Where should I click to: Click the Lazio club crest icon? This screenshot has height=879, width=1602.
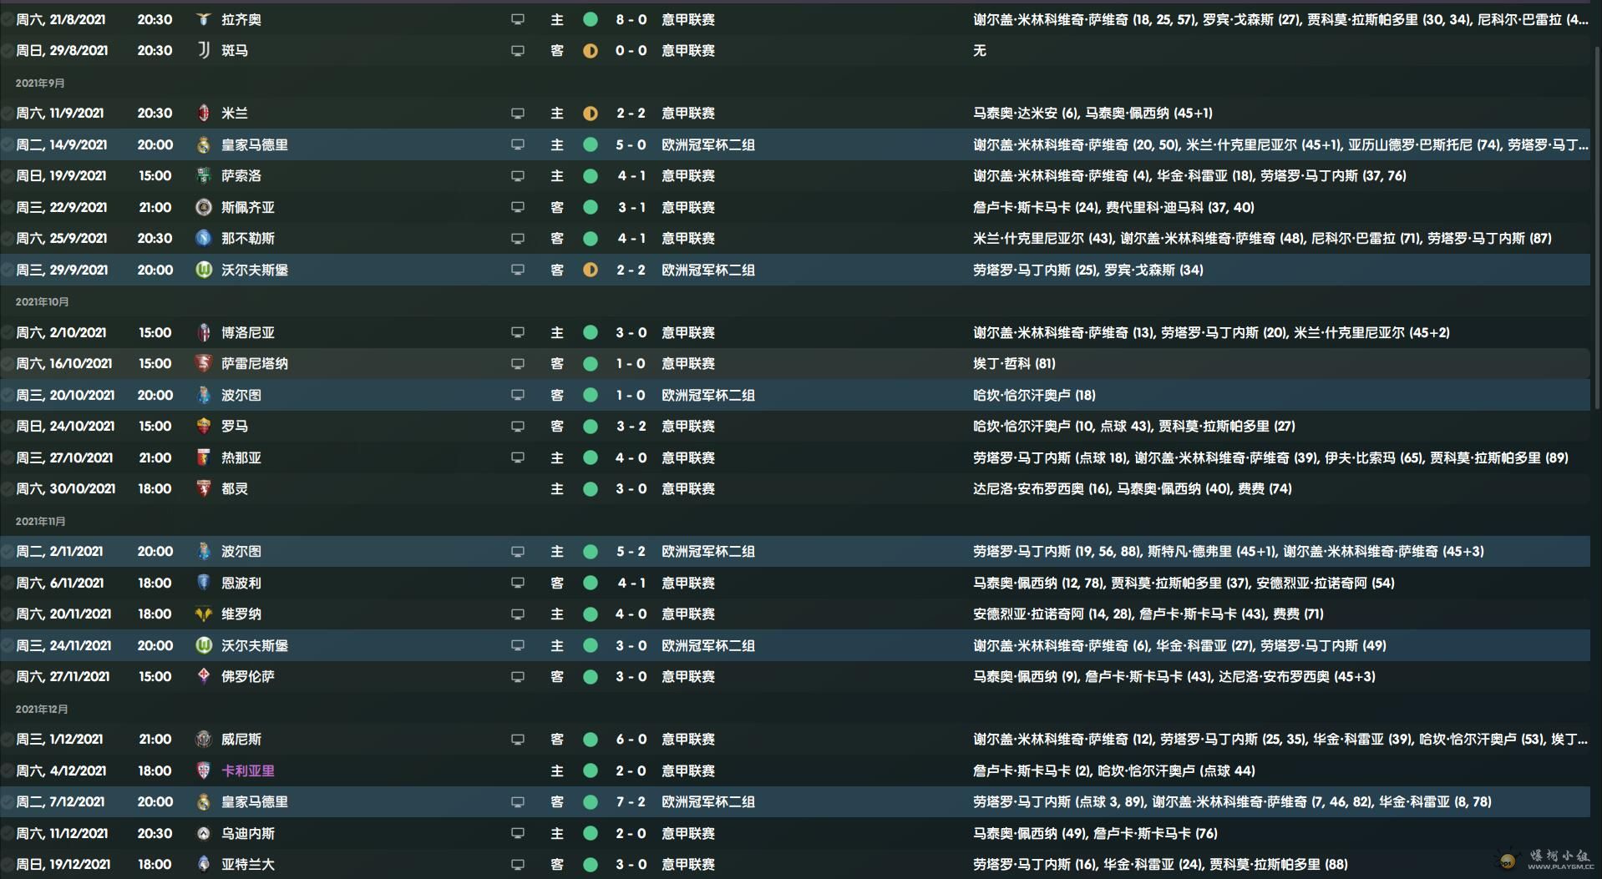(203, 19)
